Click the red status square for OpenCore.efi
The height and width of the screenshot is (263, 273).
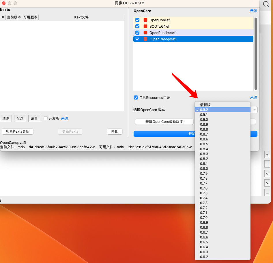pos(145,20)
